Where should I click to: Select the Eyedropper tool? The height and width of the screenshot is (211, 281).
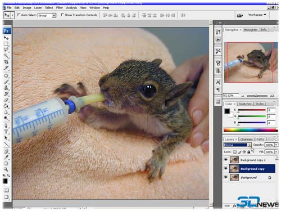[6, 157]
